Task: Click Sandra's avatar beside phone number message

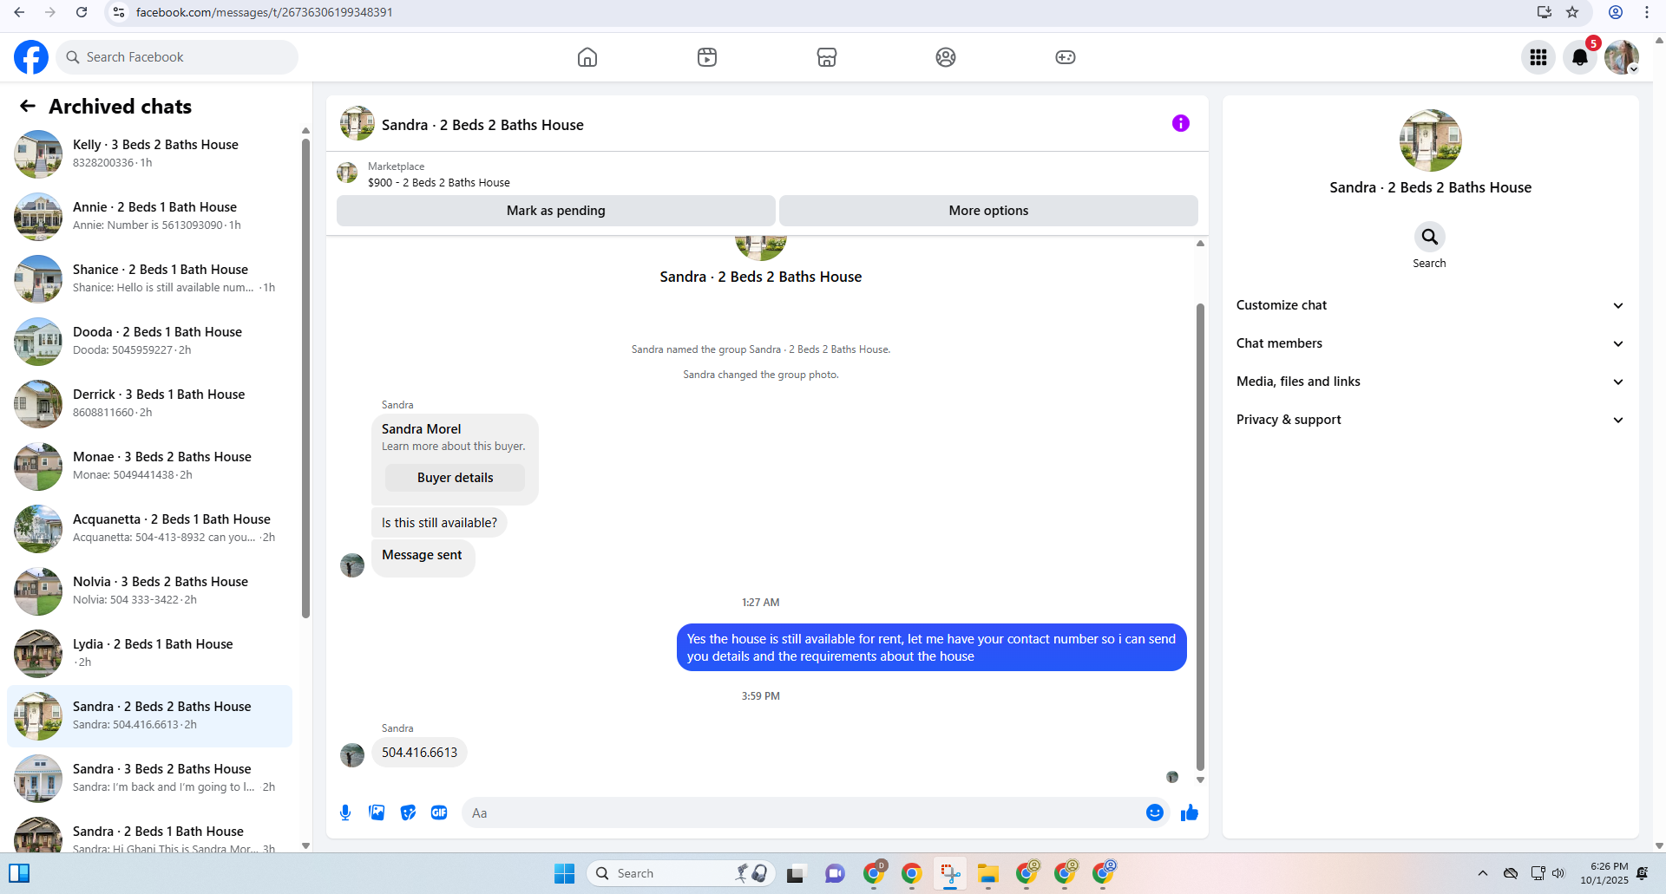Action: click(352, 755)
